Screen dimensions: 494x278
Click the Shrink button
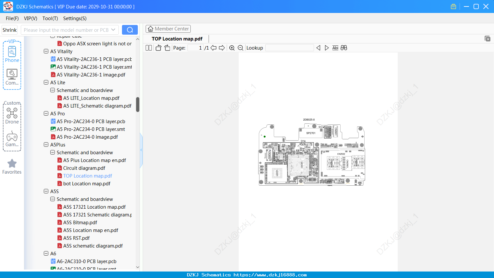coord(10,30)
